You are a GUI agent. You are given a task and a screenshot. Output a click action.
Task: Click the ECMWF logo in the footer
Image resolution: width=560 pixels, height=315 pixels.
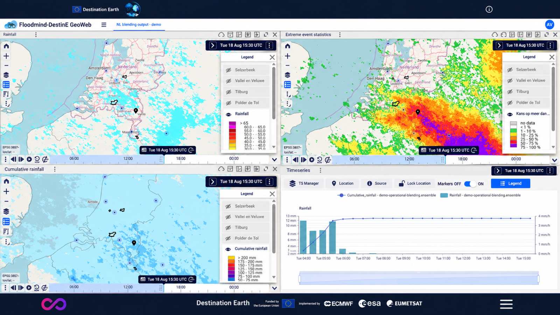pyautogui.click(x=338, y=303)
